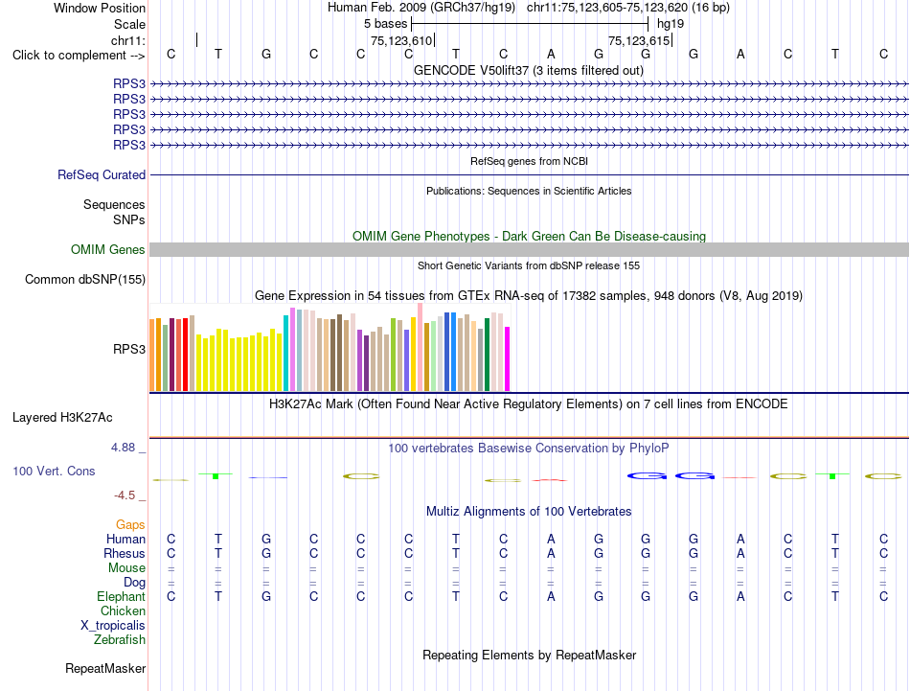Click the bottom RPS3 GENCODE transcript label
The height and width of the screenshot is (691, 910).
click(129, 145)
